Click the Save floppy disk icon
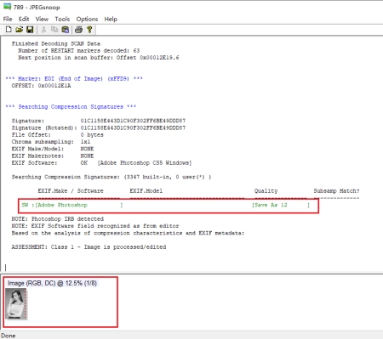 [x=30, y=30]
